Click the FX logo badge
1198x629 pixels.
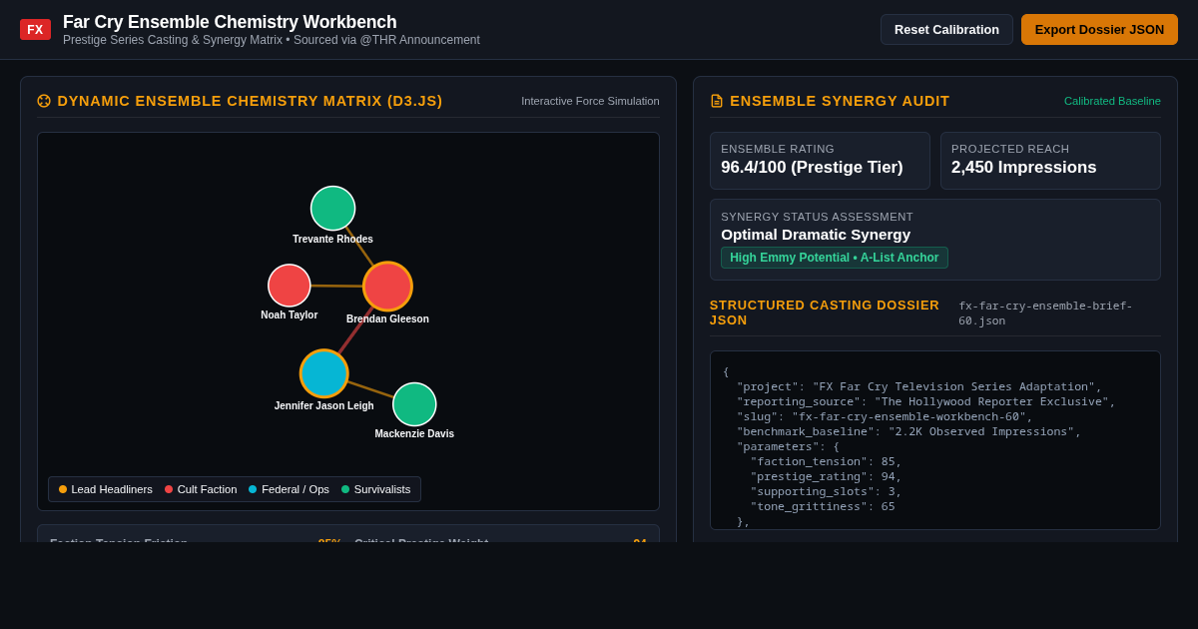[x=35, y=30]
